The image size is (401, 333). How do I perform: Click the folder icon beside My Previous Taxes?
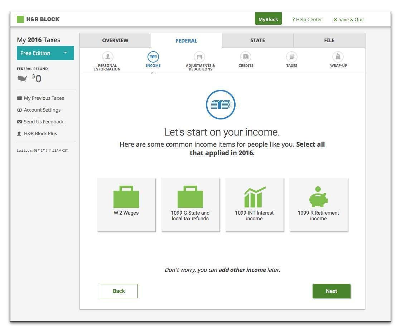[x=19, y=98]
